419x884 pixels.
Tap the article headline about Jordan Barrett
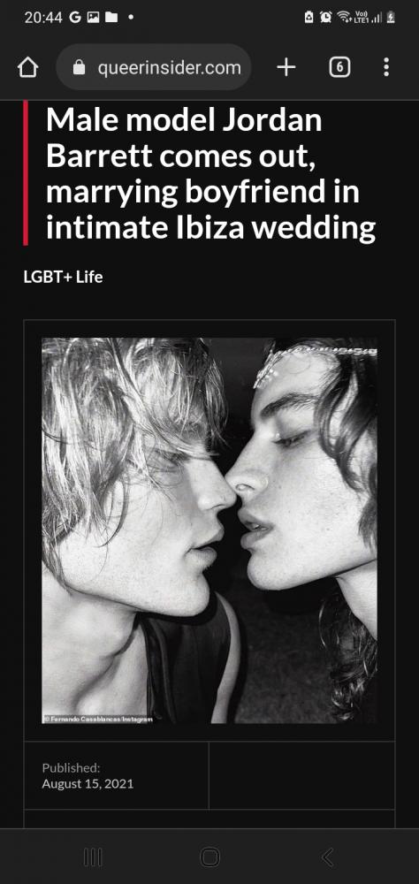pyautogui.click(x=210, y=174)
